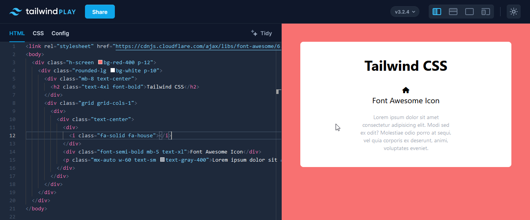Toggle the light/dark theme sun icon

514,12
